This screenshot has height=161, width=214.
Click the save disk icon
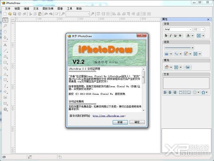coord(15,14)
